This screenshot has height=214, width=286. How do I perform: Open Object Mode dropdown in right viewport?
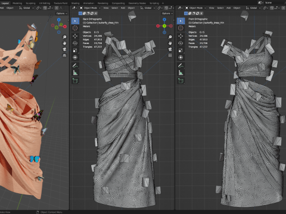(x=196, y=8)
